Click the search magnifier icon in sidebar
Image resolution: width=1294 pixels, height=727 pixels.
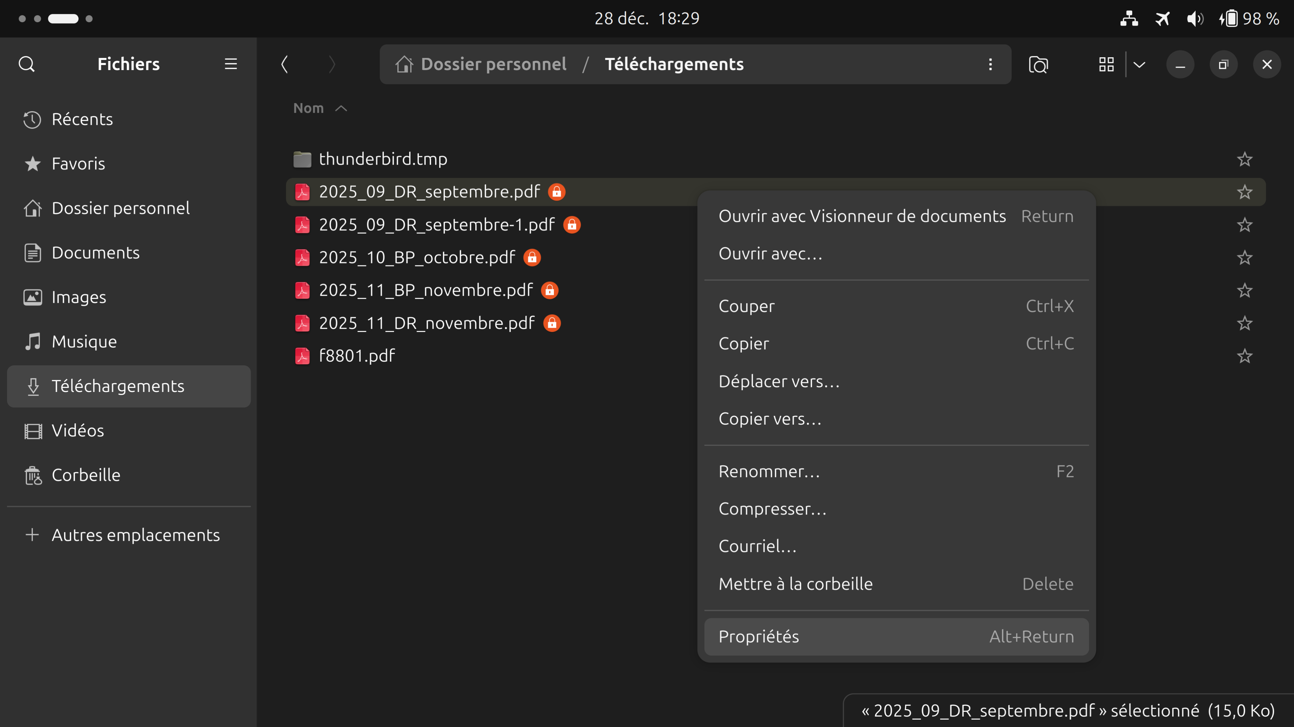point(27,64)
